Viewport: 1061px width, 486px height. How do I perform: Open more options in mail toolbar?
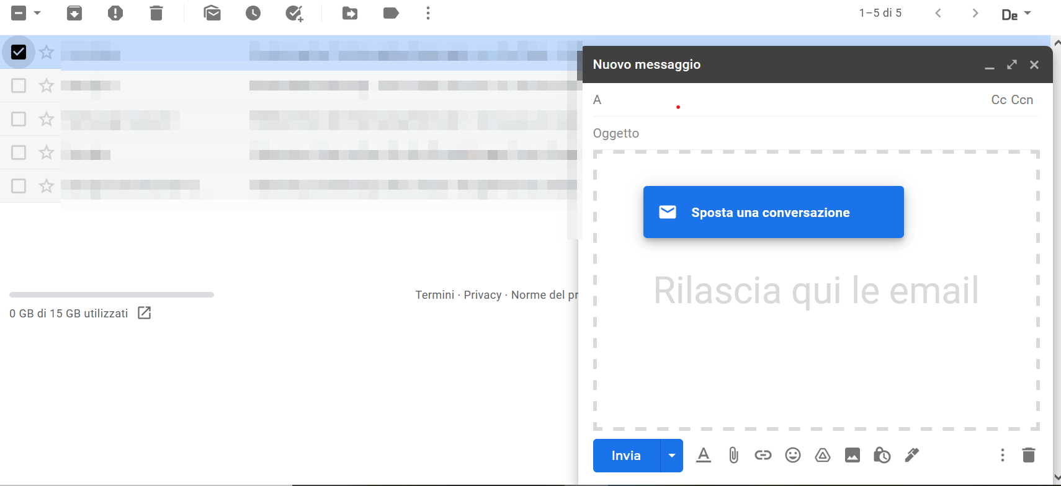pos(428,13)
